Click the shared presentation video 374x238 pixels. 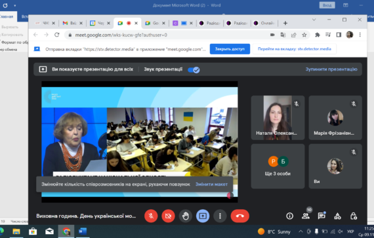click(x=140, y=142)
